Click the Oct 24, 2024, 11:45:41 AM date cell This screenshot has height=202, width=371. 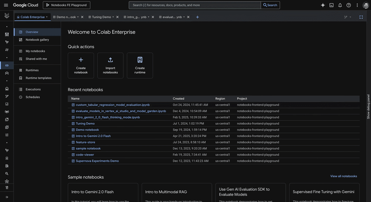point(190,105)
